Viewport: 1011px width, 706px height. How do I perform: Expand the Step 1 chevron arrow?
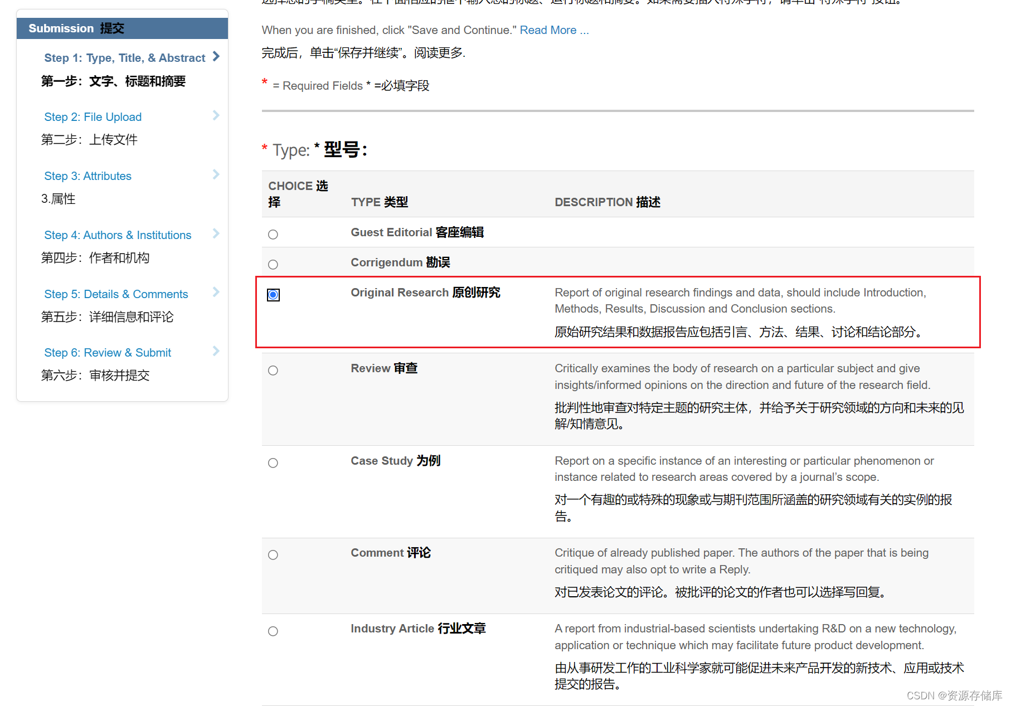[x=217, y=56]
